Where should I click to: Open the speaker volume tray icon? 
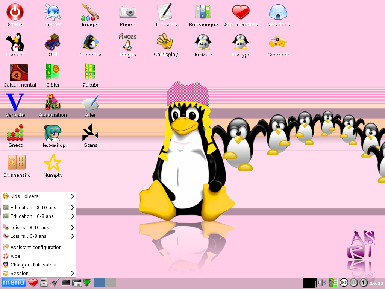pyautogui.click(x=322, y=283)
